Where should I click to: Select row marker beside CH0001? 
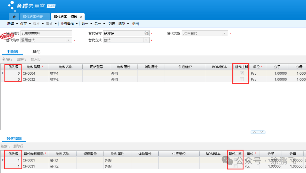click(3, 160)
